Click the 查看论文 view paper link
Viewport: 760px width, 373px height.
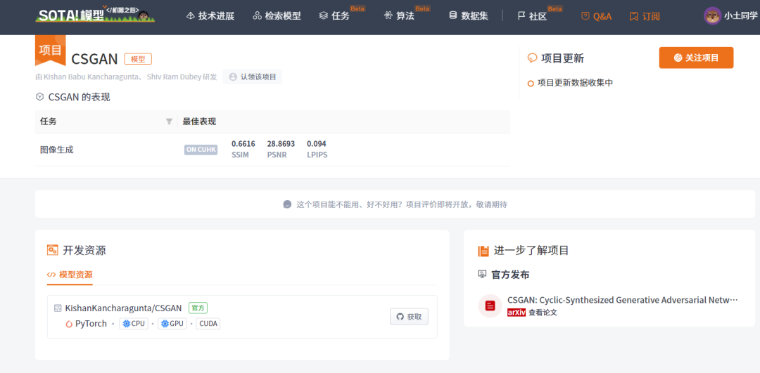[x=543, y=313]
